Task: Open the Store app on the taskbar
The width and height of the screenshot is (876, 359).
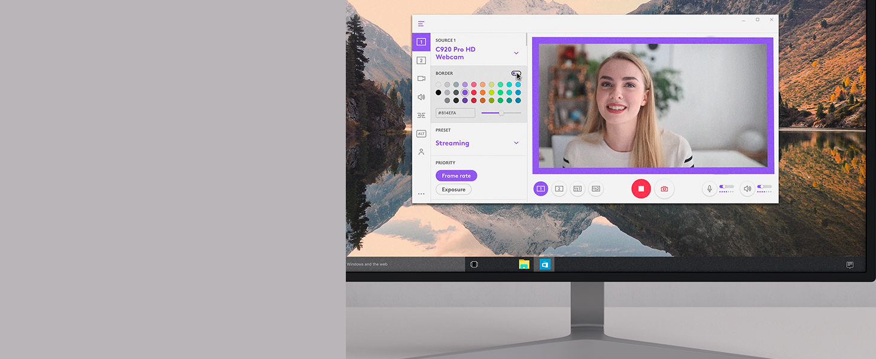Action: tap(545, 264)
